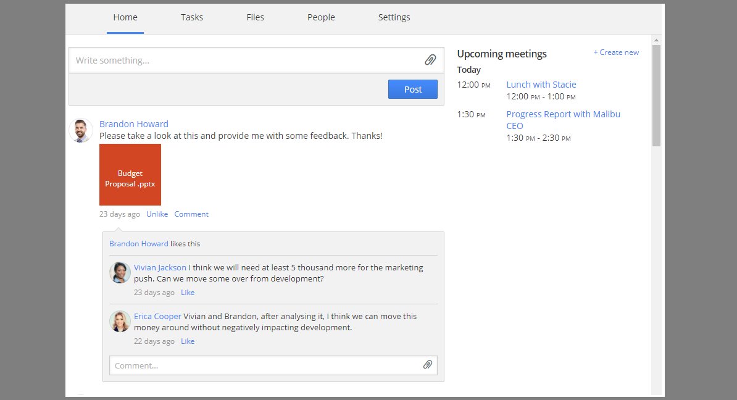Click Comment under Brandon Howard's post
Viewport: 737px width, 400px height.
click(x=191, y=214)
